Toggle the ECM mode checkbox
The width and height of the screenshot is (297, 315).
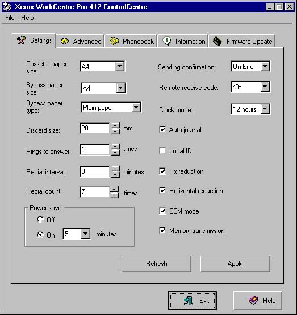coord(162,211)
